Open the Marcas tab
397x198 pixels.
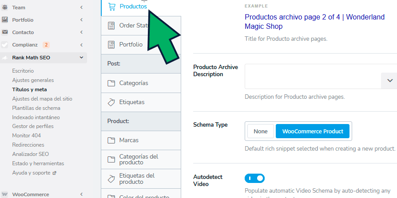tap(141, 140)
